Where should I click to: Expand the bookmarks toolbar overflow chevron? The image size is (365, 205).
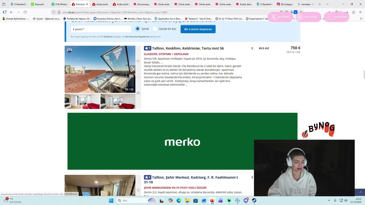[361, 19]
